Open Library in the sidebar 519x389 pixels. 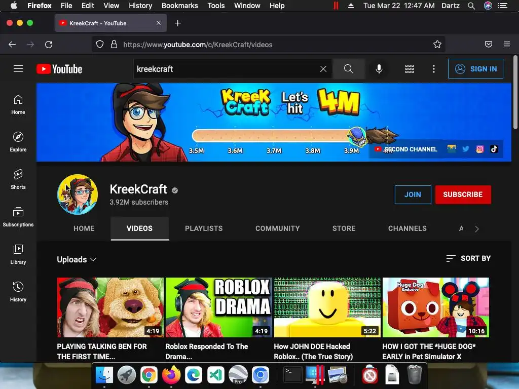pyautogui.click(x=18, y=254)
